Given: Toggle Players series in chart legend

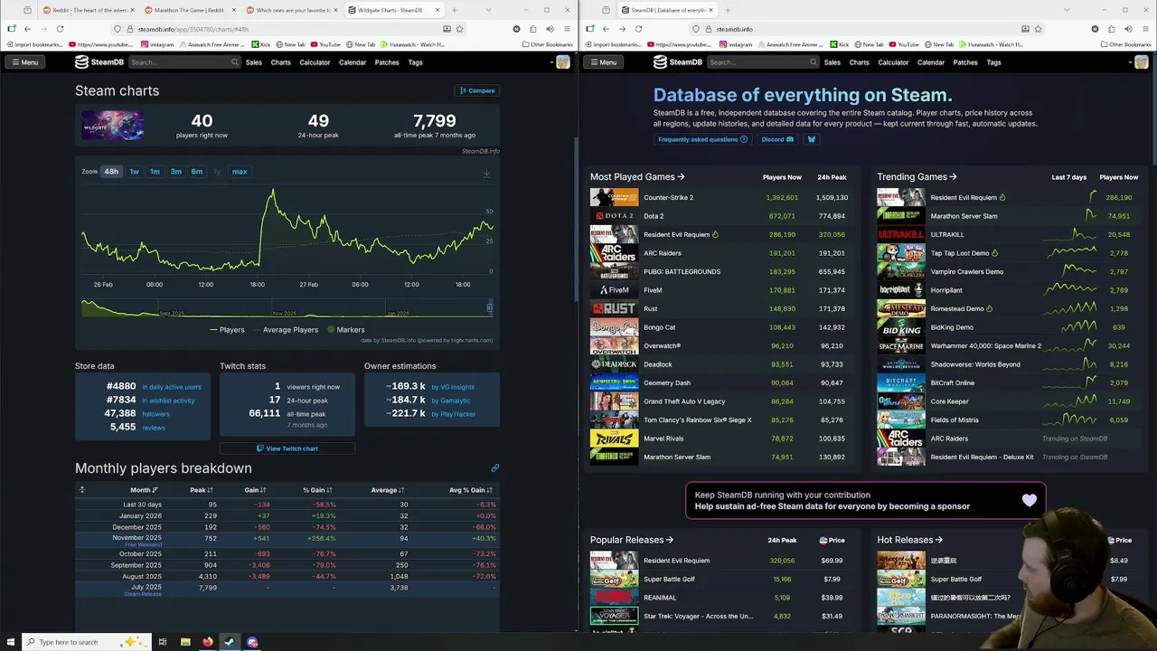Looking at the screenshot, I should tap(227, 330).
